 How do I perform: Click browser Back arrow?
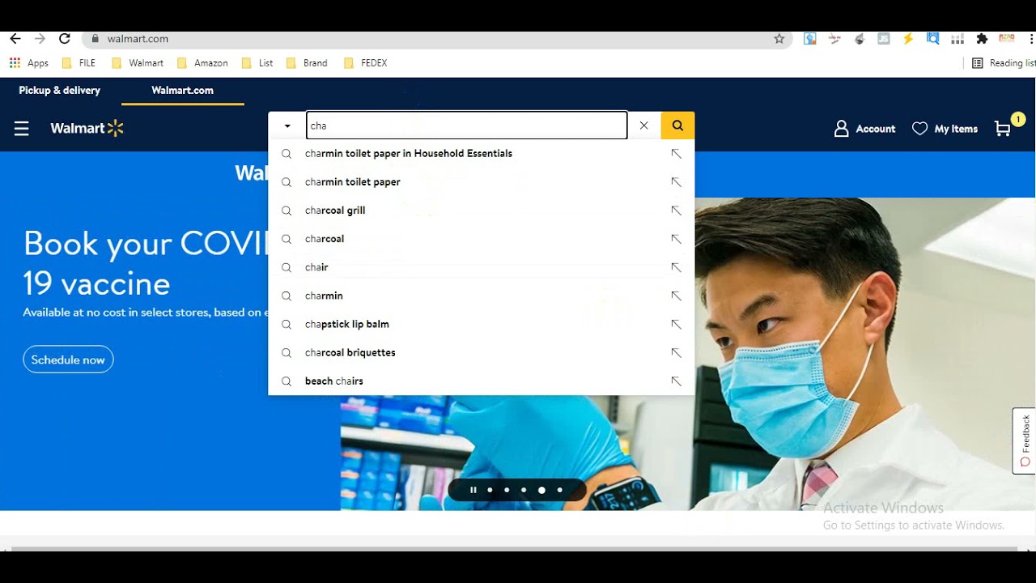(15, 38)
